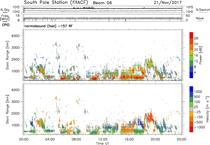The height and width of the screenshot is (145, 210).
Task: Click the 'Velocity [m s-1]' colorbar label
Action: tap(207, 109)
